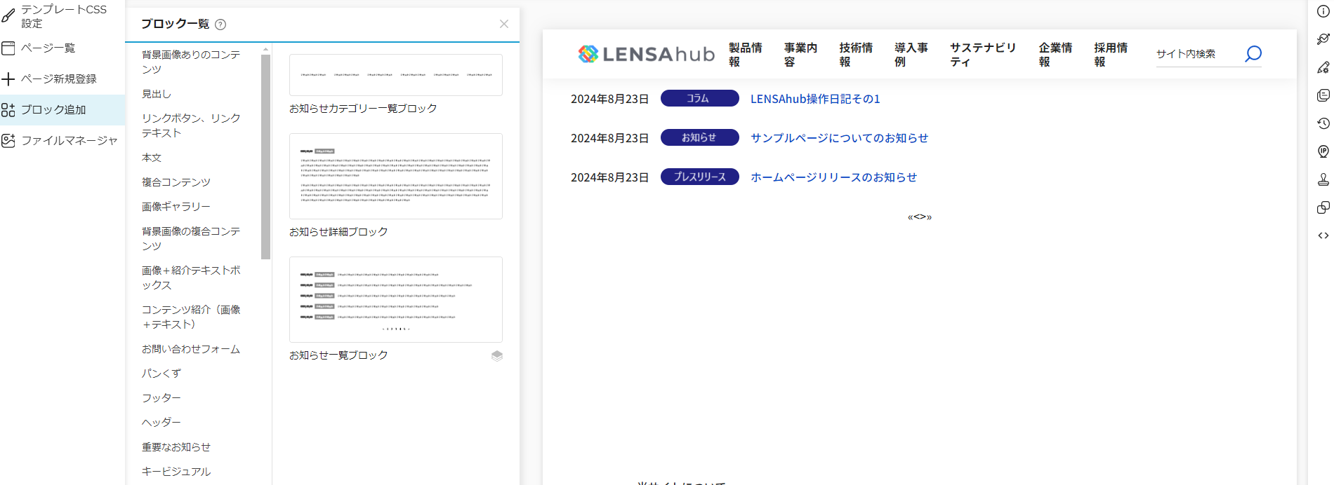Click ページ新規登録 menu label

point(59,78)
